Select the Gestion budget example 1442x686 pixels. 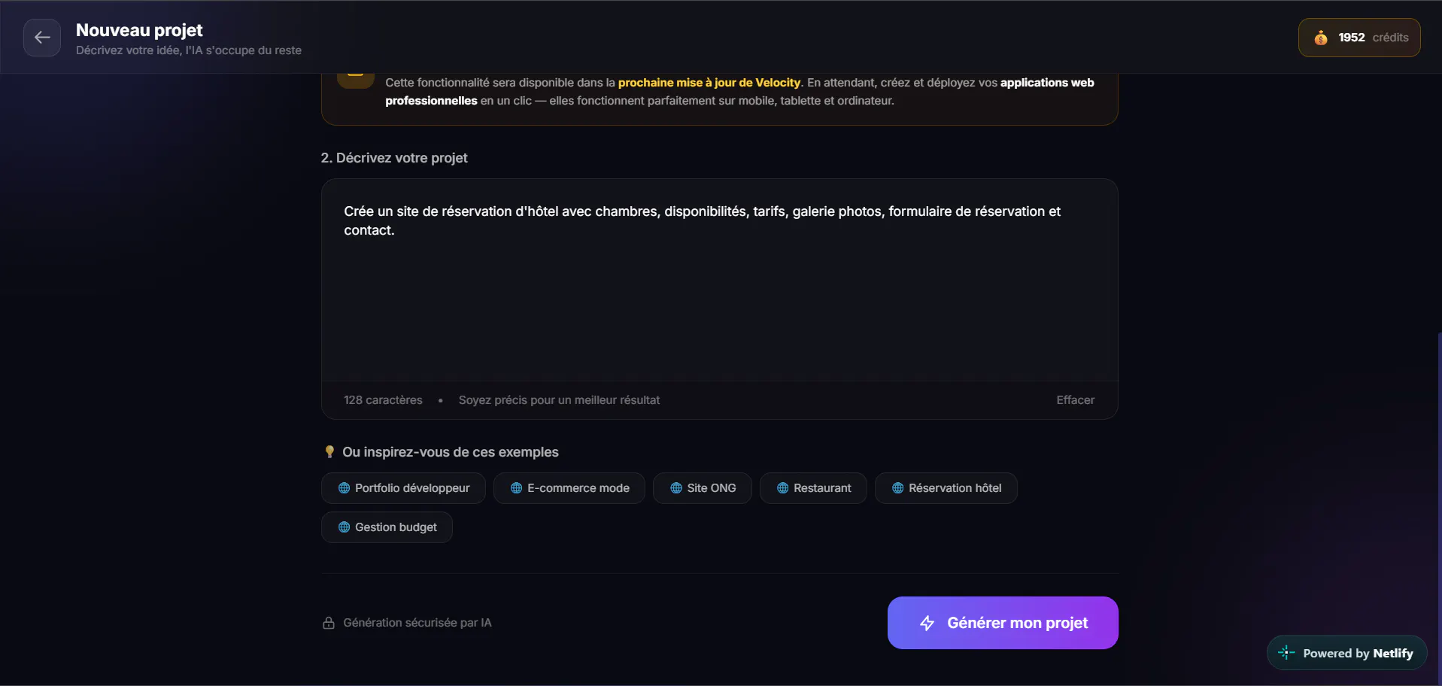(387, 527)
